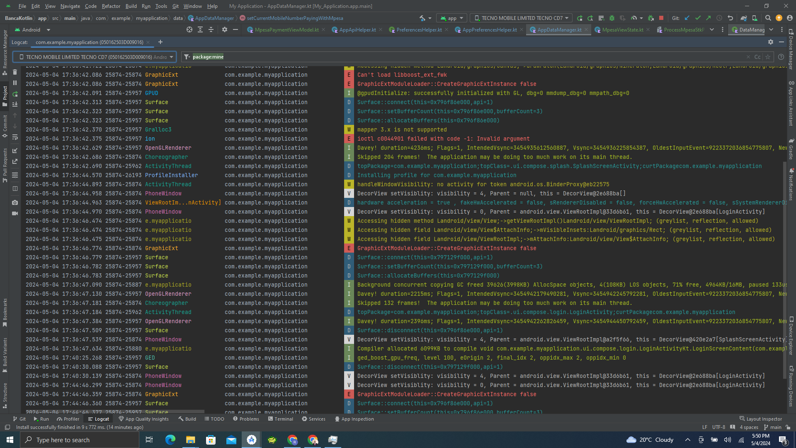Viewport: 796px width, 448px height.
Task: Start screen recording with video icon
Action: tap(15, 213)
